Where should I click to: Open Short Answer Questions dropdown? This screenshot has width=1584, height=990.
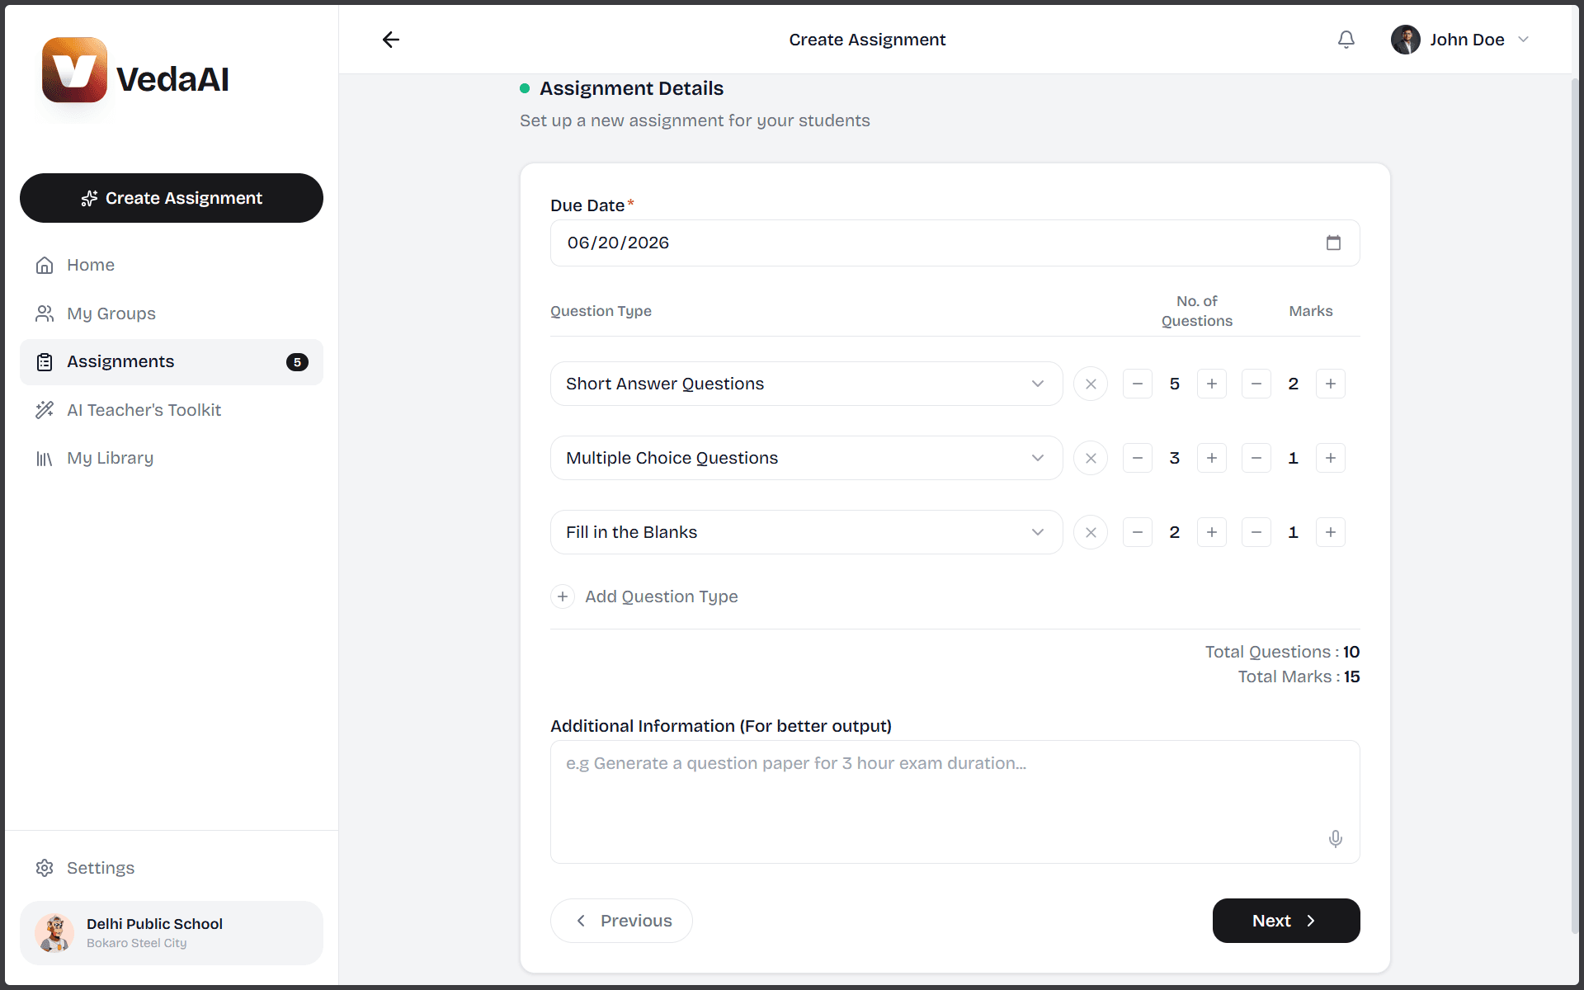point(806,384)
